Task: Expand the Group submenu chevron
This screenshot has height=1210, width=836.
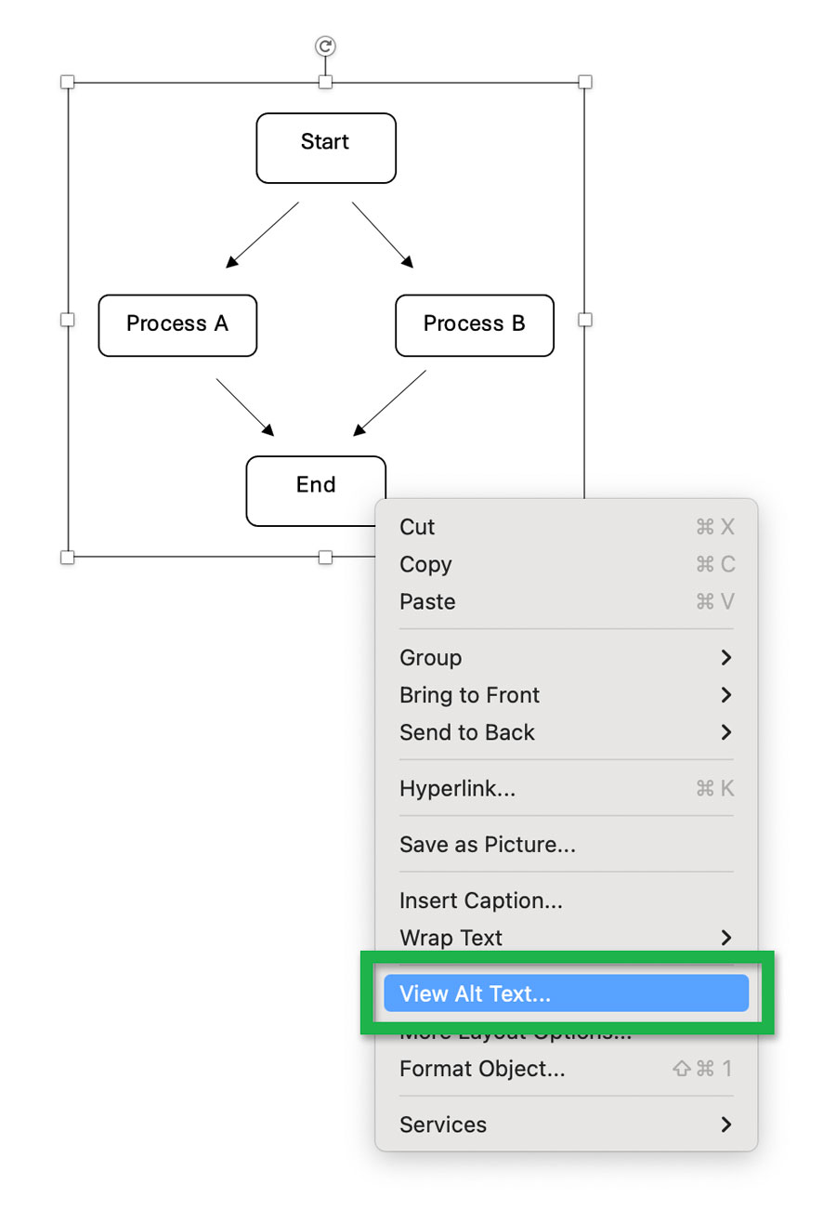Action: pyautogui.click(x=725, y=657)
